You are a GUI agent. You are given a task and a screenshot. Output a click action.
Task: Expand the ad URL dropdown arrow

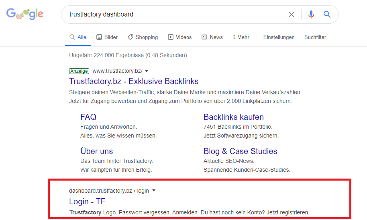[147, 71]
